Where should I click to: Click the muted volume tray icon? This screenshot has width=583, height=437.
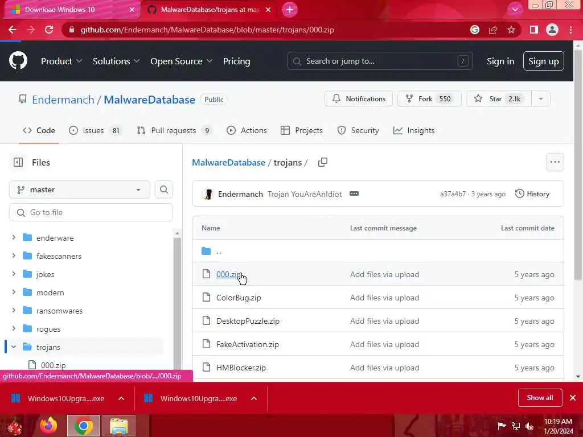click(x=529, y=426)
